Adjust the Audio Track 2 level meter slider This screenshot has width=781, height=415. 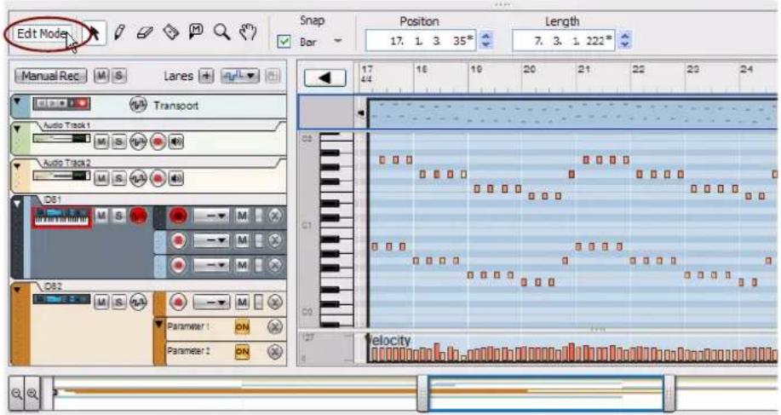coord(62,176)
